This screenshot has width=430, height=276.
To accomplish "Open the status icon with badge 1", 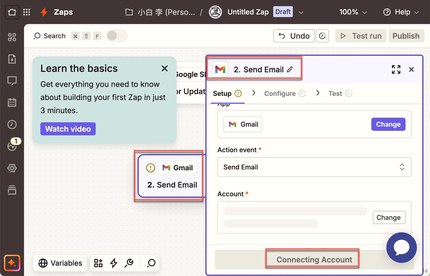I will 12,146.
